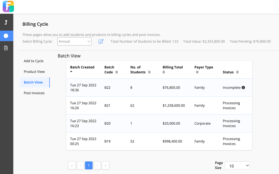279x174 pixels.
Task: Sort by No. of Students arrows
Action: click(149, 72)
